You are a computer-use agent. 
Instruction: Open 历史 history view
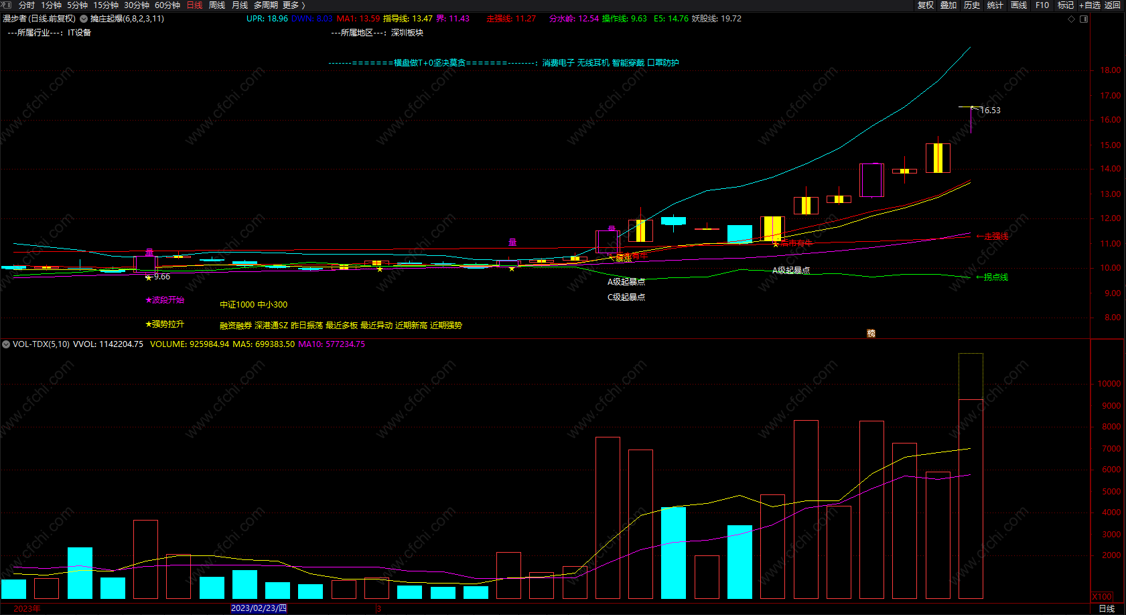972,5
